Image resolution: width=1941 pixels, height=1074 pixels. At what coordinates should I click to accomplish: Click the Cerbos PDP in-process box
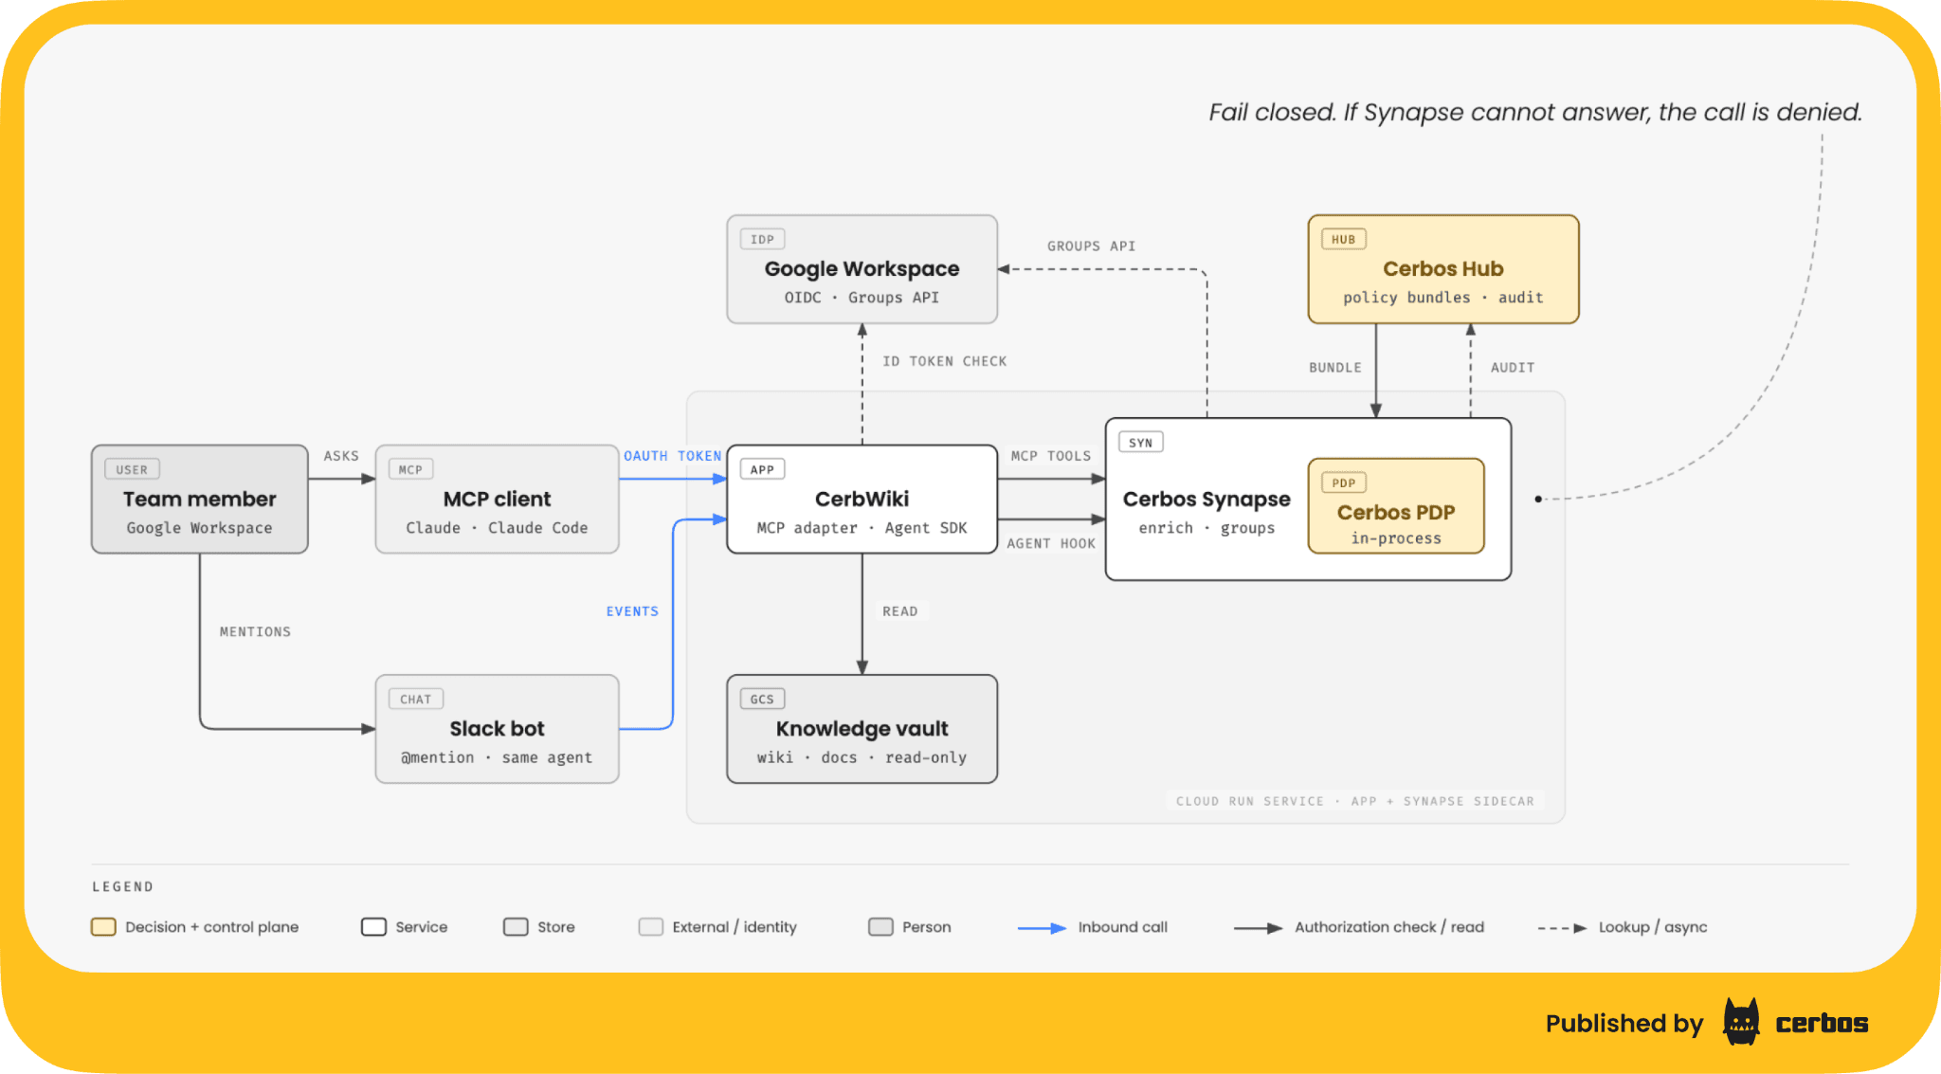[1396, 506]
